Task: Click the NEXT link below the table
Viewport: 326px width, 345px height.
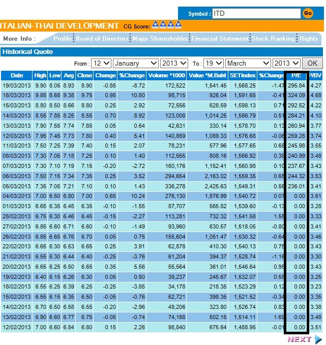Action: pyautogui.click(x=300, y=339)
